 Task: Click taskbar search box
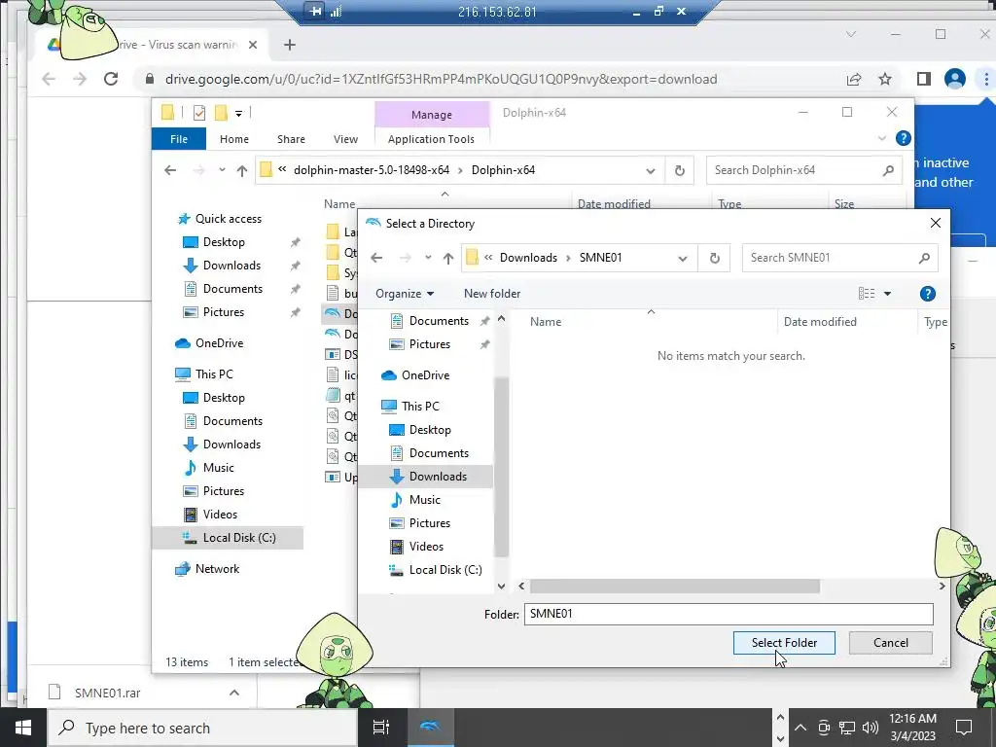pos(202,728)
